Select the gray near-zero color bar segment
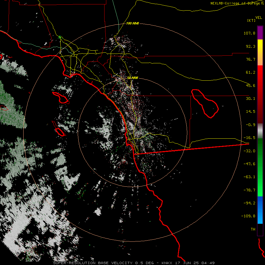Image resolution: width=265 pixels, height=265 pixels. (260, 131)
